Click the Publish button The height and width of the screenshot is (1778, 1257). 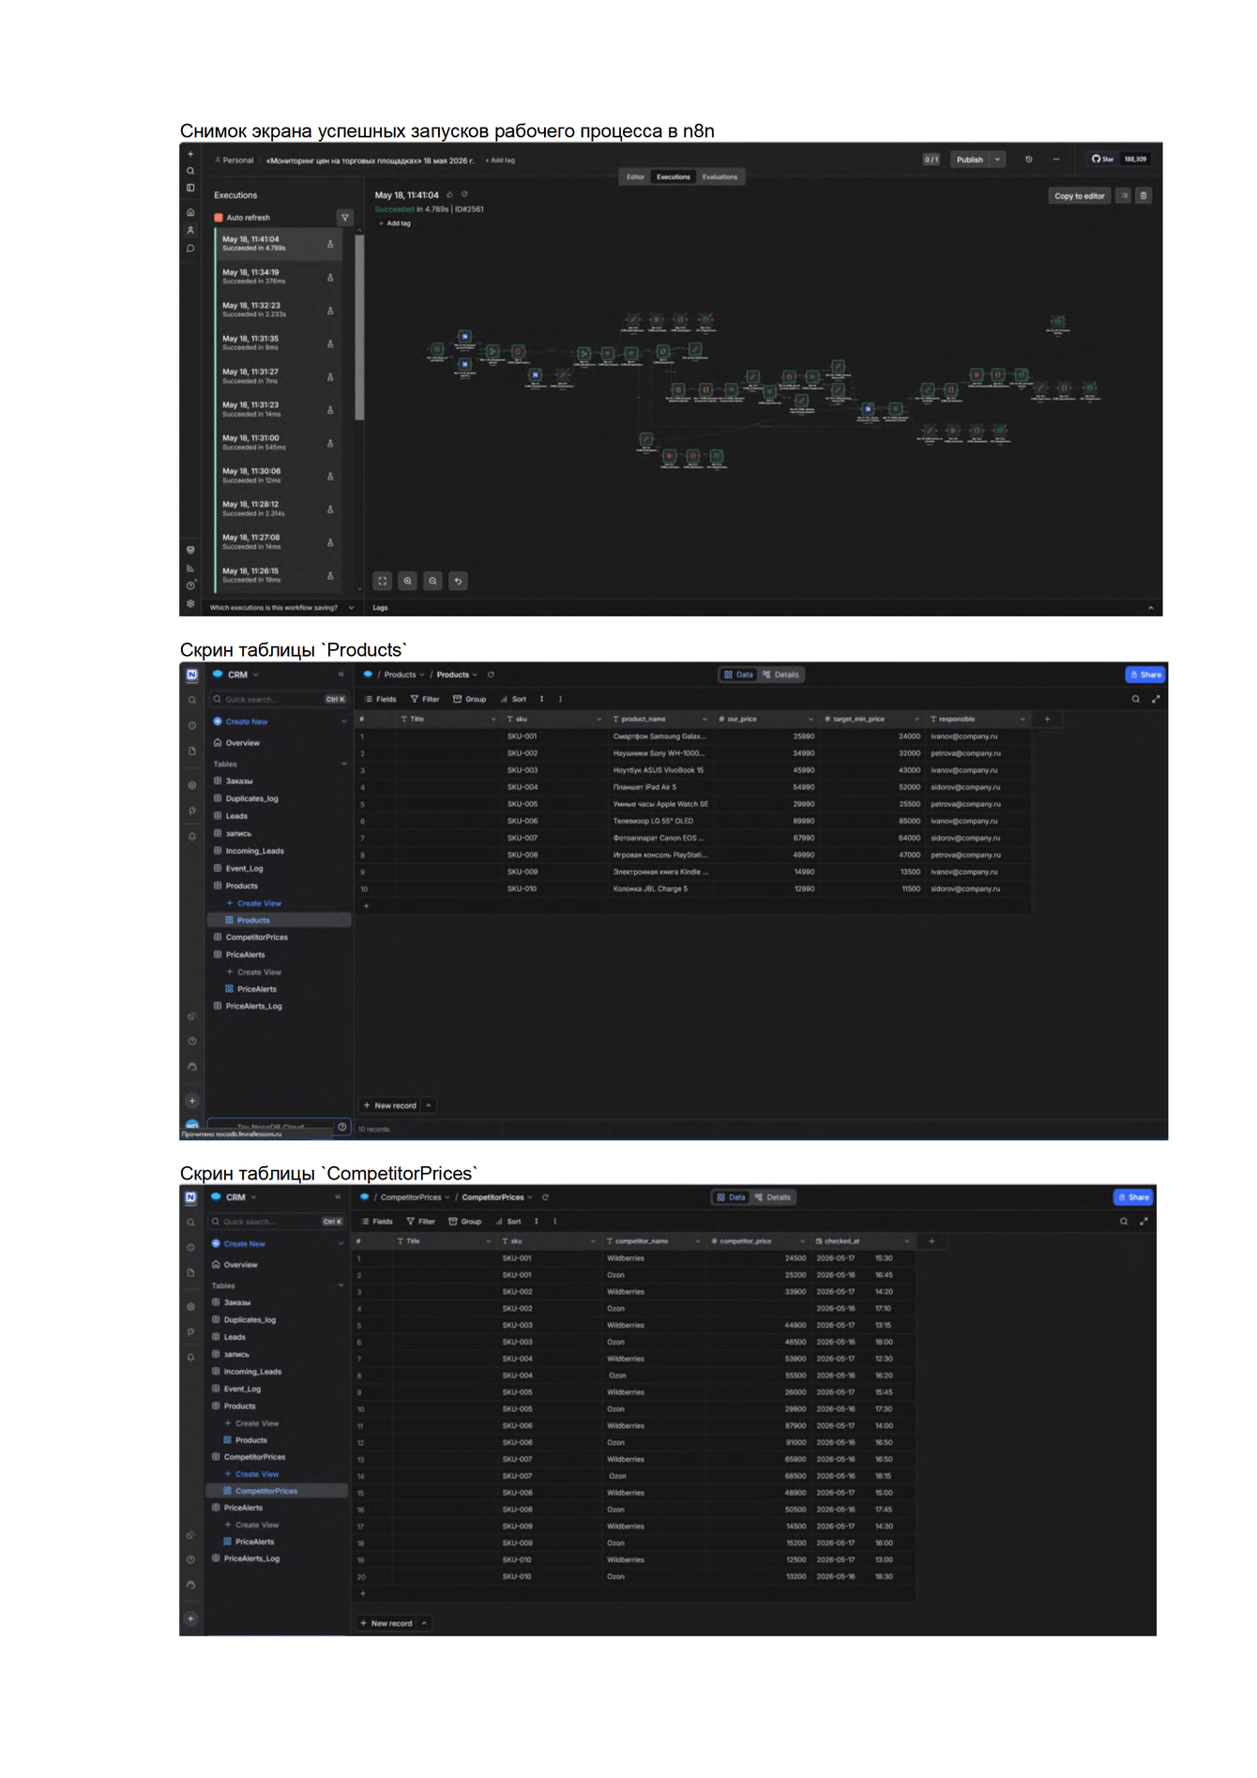click(970, 160)
